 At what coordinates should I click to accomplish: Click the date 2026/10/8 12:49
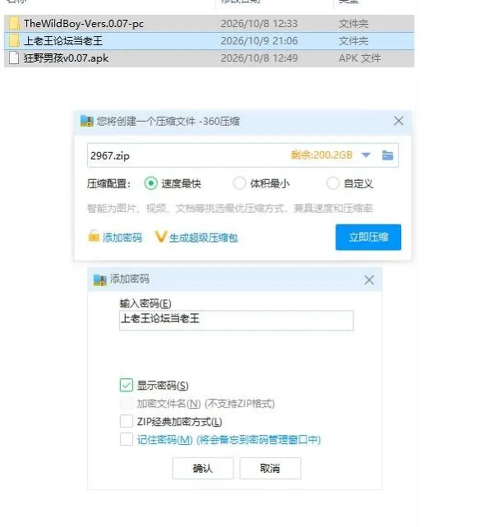point(259,58)
